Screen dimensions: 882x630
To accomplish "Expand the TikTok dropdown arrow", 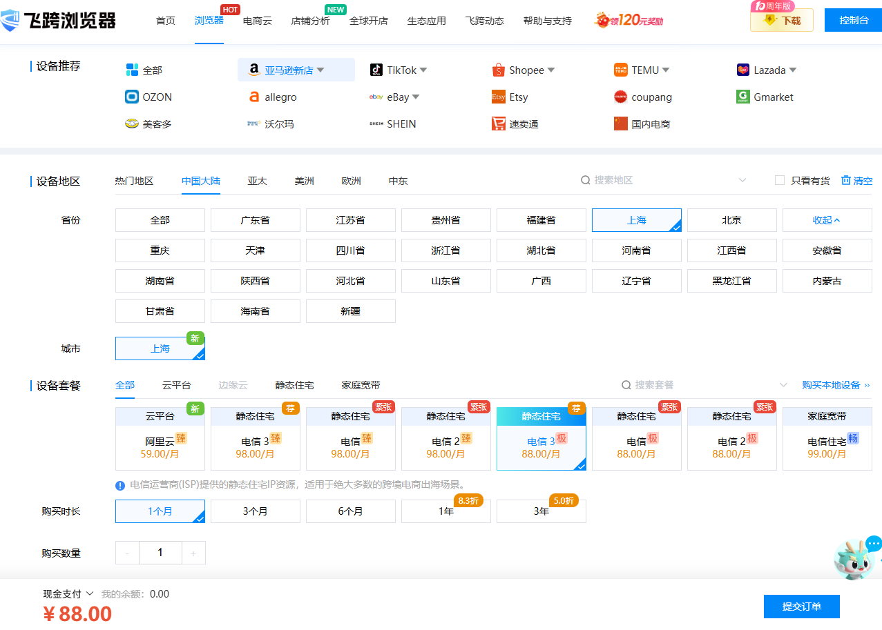I will click(423, 70).
